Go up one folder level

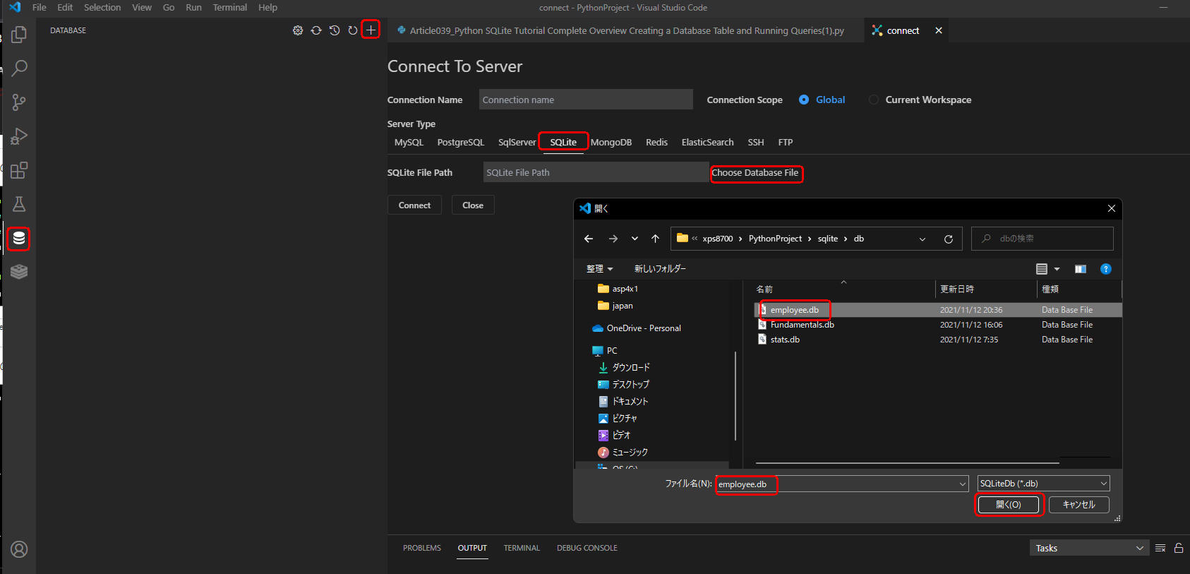(x=655, y=239)
